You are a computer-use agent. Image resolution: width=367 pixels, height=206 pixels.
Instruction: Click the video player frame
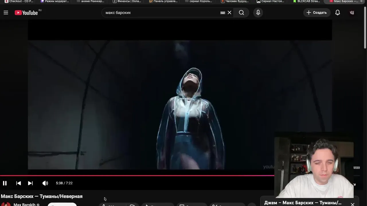click(x=180, y=97)
